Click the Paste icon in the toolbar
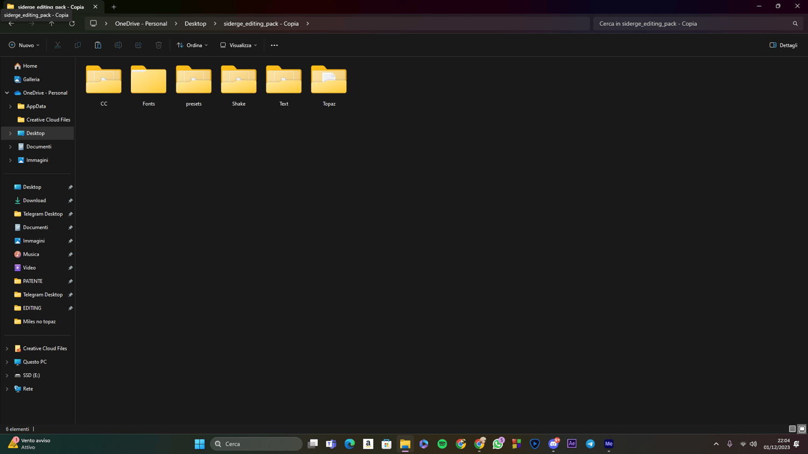 [98, 45]
